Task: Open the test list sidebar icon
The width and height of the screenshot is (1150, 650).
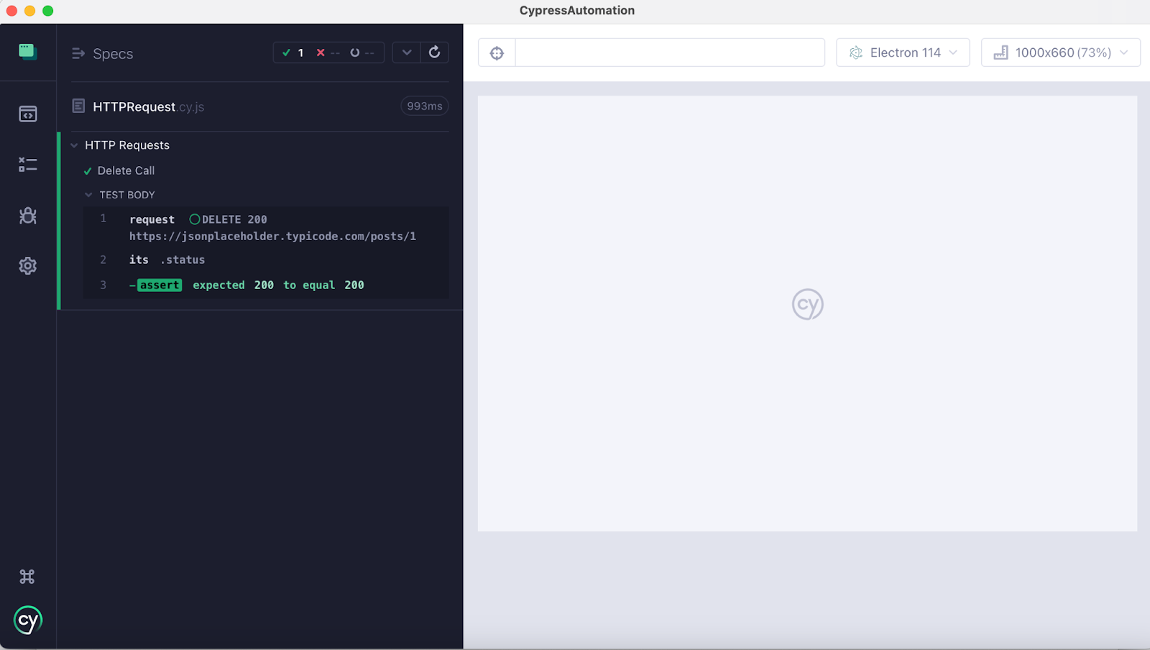Action: click(27, 164)
